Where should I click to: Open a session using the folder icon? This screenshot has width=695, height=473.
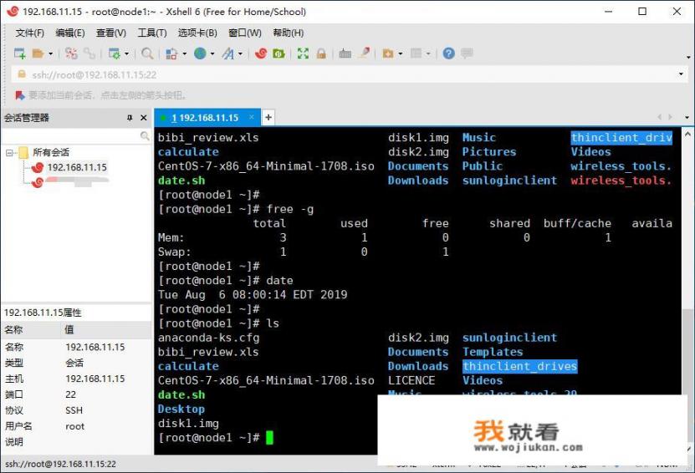(x=38, y=53)
